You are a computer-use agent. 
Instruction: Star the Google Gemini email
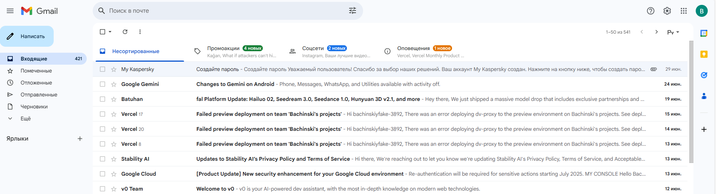pyautogui.click(x=114, y=84)
